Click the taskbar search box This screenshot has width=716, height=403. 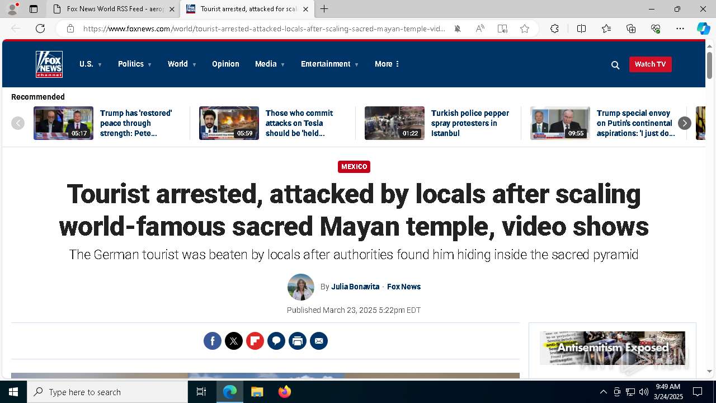pyautogui.click(x=107, y=392)
